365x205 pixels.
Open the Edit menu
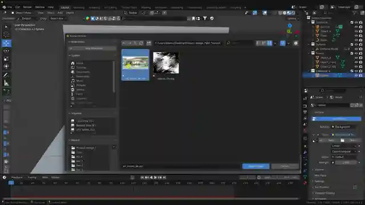tap(18, 7)
